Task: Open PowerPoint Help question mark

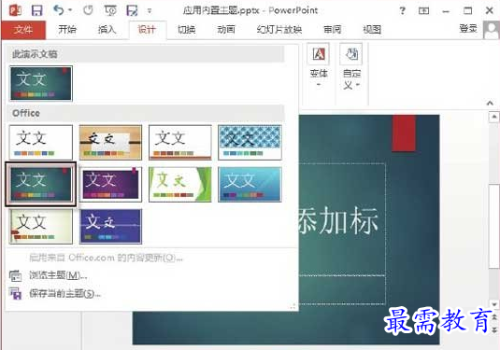Action: pos(403,11)
